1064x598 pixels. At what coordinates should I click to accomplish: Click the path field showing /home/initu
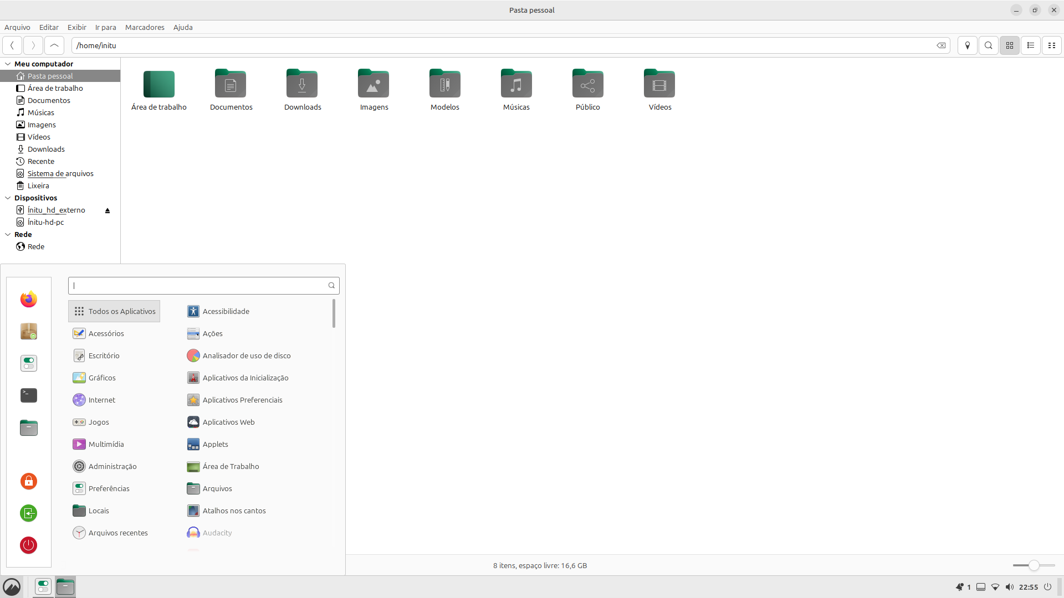point(510,45)
